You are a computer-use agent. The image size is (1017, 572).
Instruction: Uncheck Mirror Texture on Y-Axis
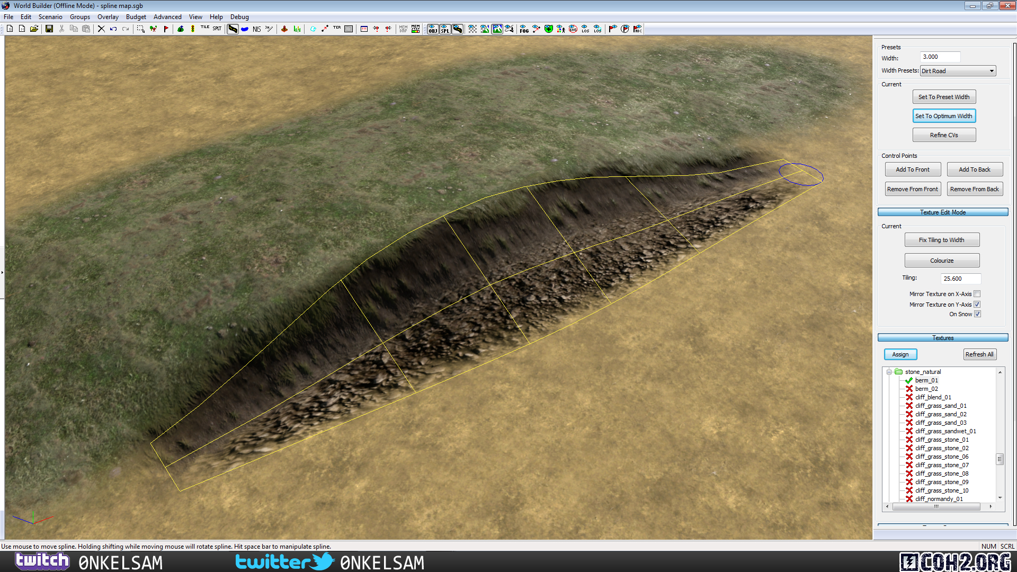pyautogui.click(x=977, y=305)
